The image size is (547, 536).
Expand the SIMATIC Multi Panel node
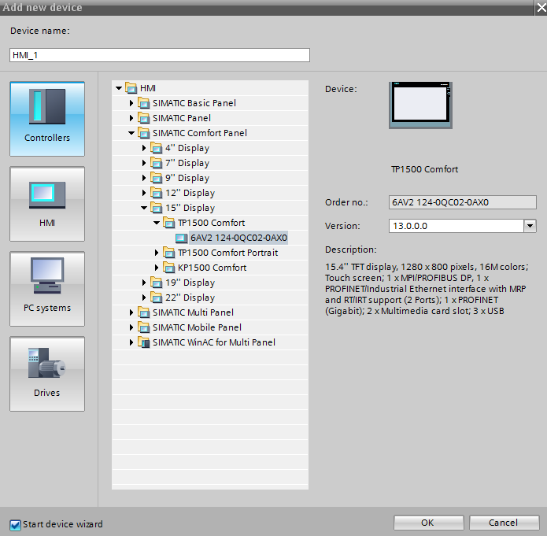(131, 312)
